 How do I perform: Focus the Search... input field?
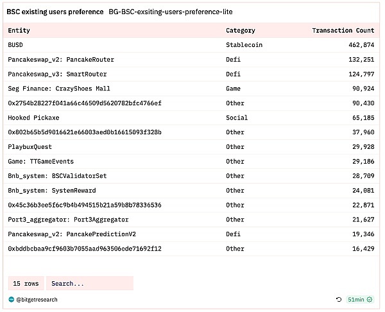point(89,283)
